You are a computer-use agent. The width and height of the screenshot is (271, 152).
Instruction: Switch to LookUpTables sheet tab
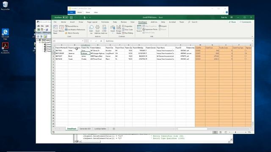coord(100,129)
